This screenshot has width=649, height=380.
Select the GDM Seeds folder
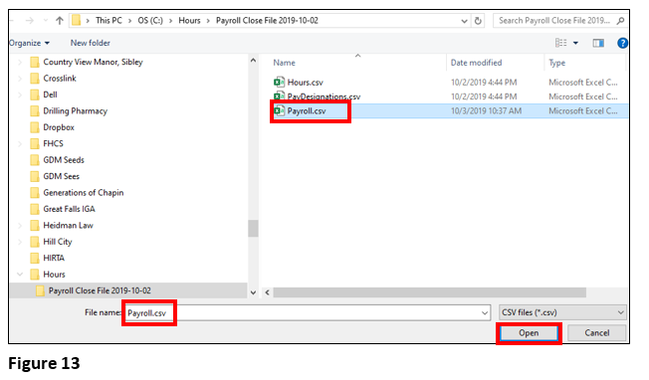64,160
